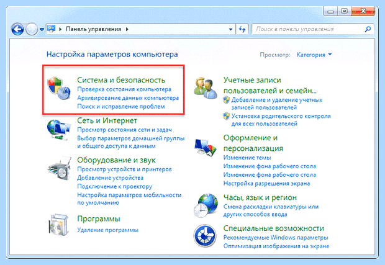Open Система и безопасность category
This screenshot has width=385, height=265.
tap(121, 80)
